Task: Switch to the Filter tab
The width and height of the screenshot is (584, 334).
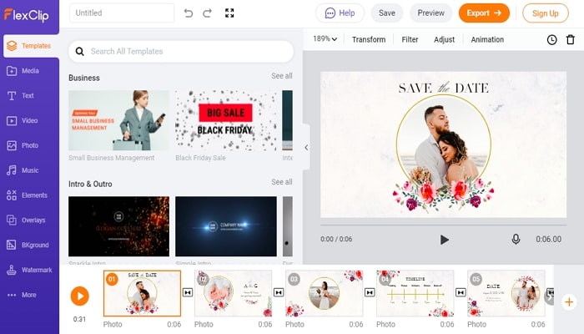Action: [410, 39]
